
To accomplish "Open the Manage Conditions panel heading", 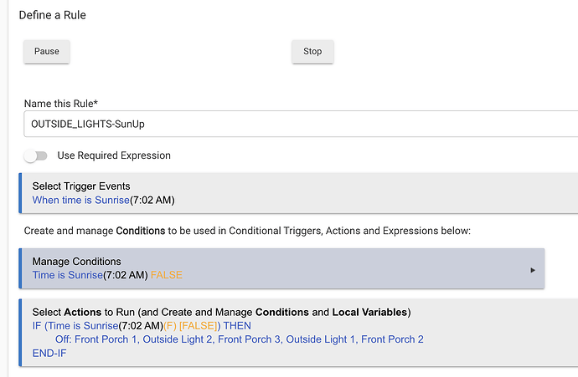I will 76,261.
